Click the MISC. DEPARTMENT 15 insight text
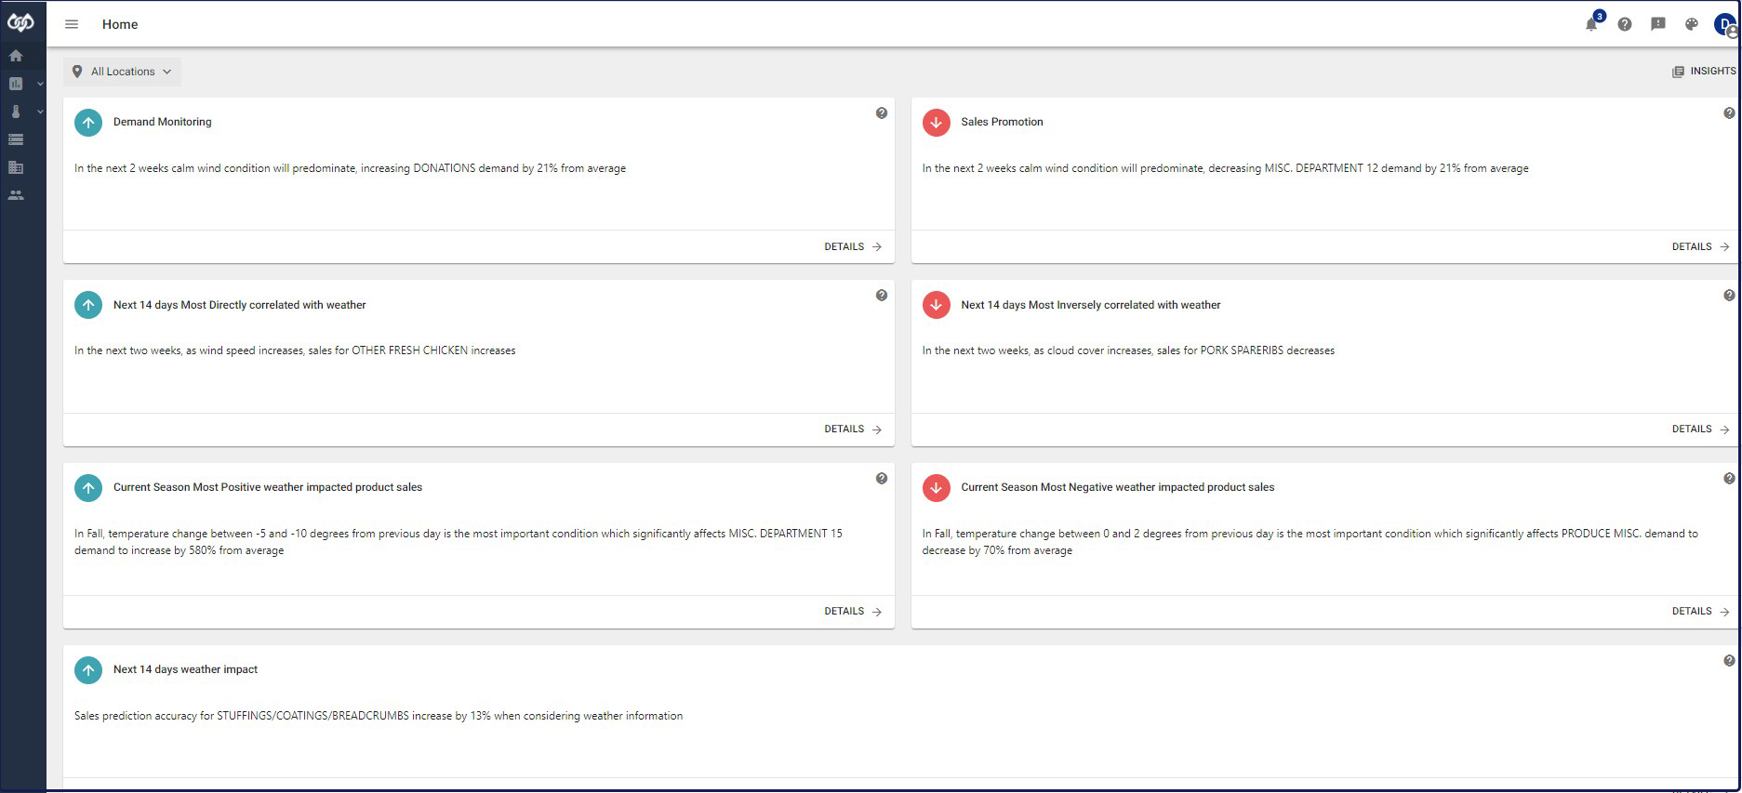 tap(459, 542)
